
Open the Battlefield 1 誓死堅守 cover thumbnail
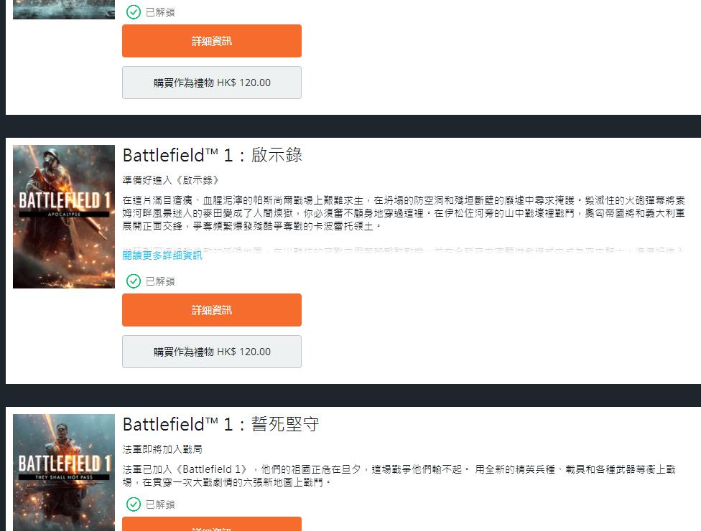point(64,472)
